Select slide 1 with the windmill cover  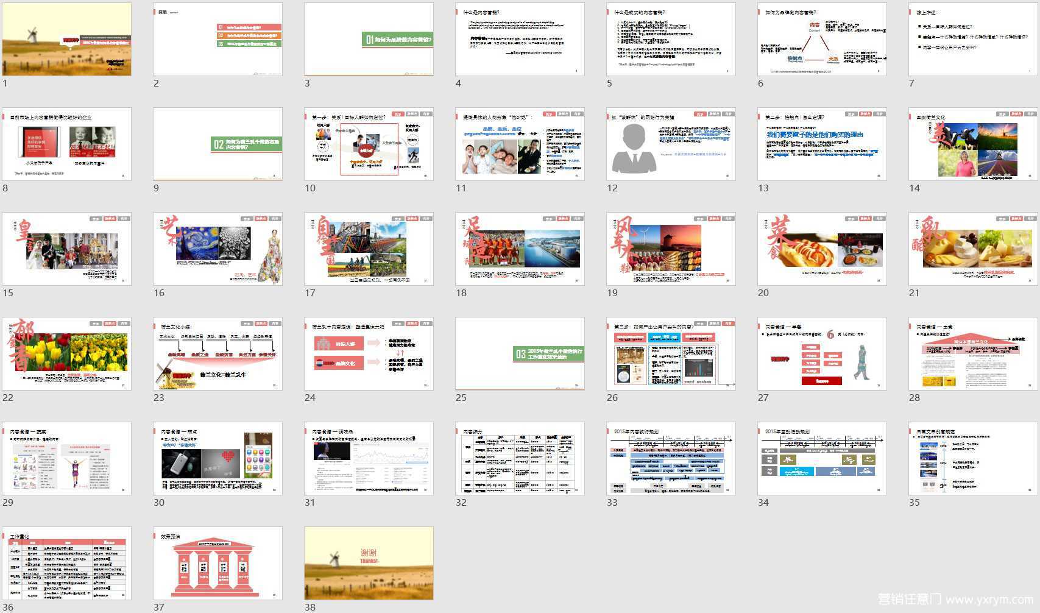pyautogui.click(x=66, y=40)
